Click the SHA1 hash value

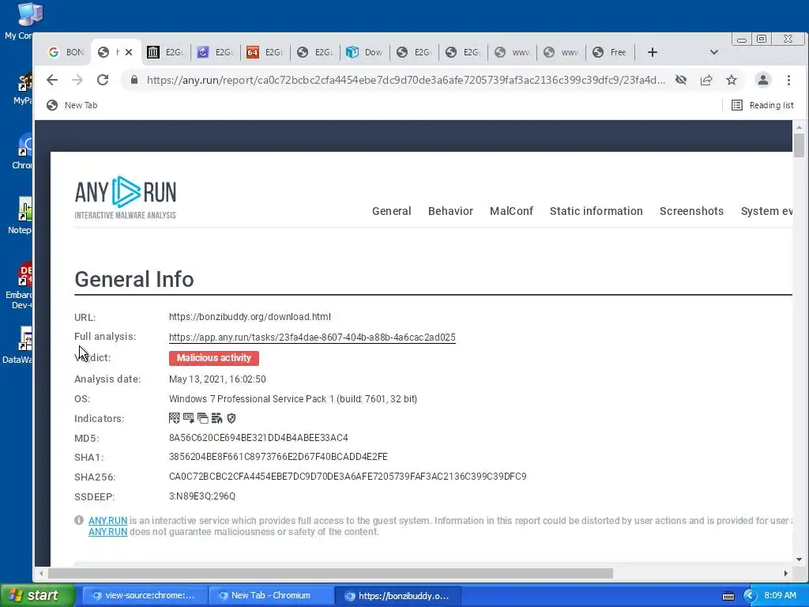tap(278, 457)
